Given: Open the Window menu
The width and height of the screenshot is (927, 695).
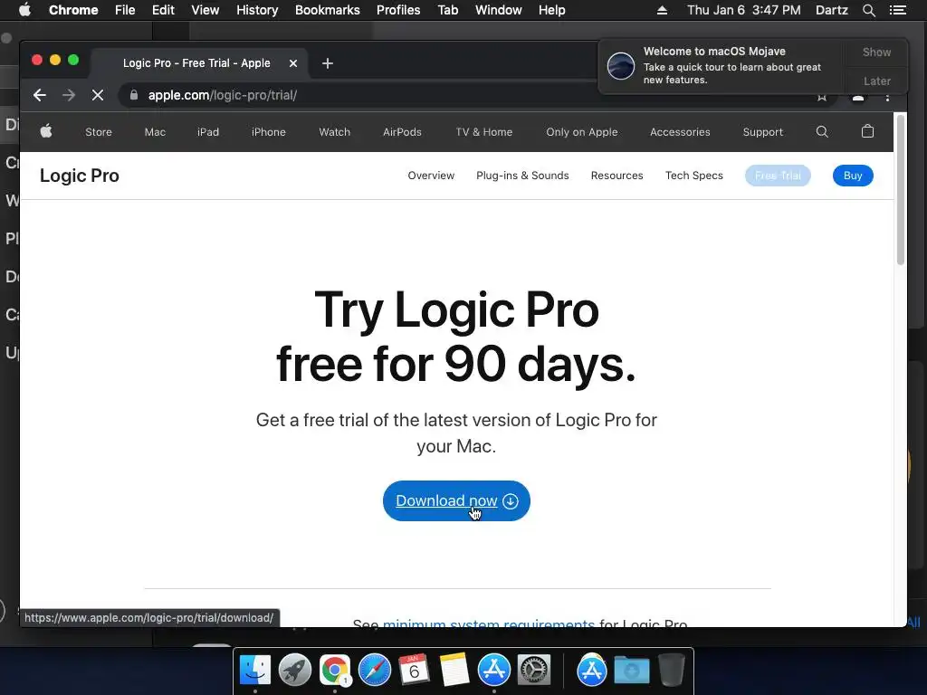Looking at the screenshot, I should click(499, 10).
